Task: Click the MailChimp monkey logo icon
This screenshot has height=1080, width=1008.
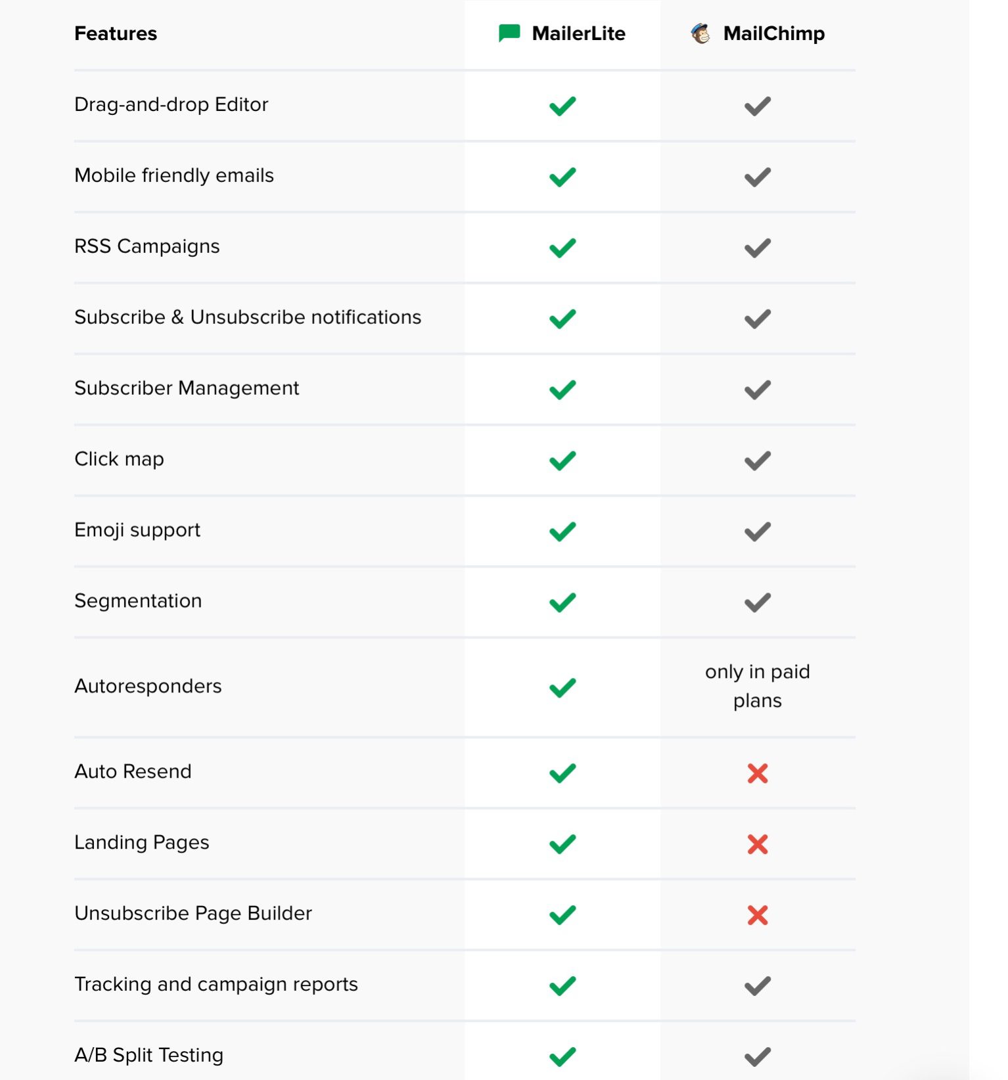Action: 700,33
